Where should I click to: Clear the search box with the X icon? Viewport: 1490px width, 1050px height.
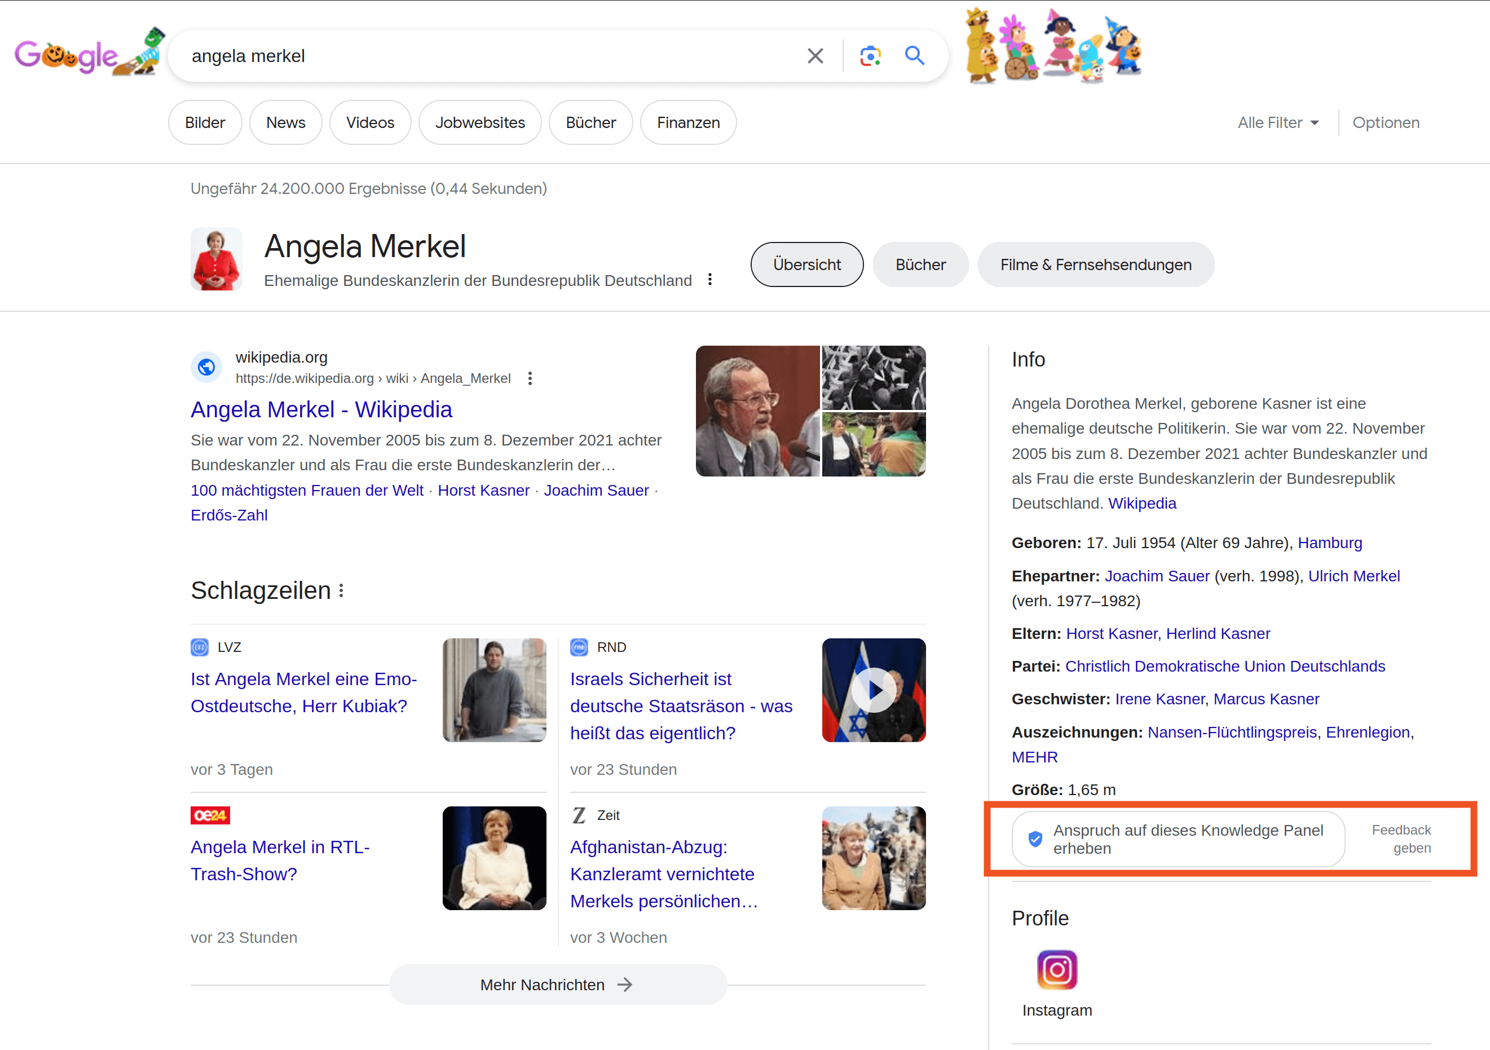[815, 56]
